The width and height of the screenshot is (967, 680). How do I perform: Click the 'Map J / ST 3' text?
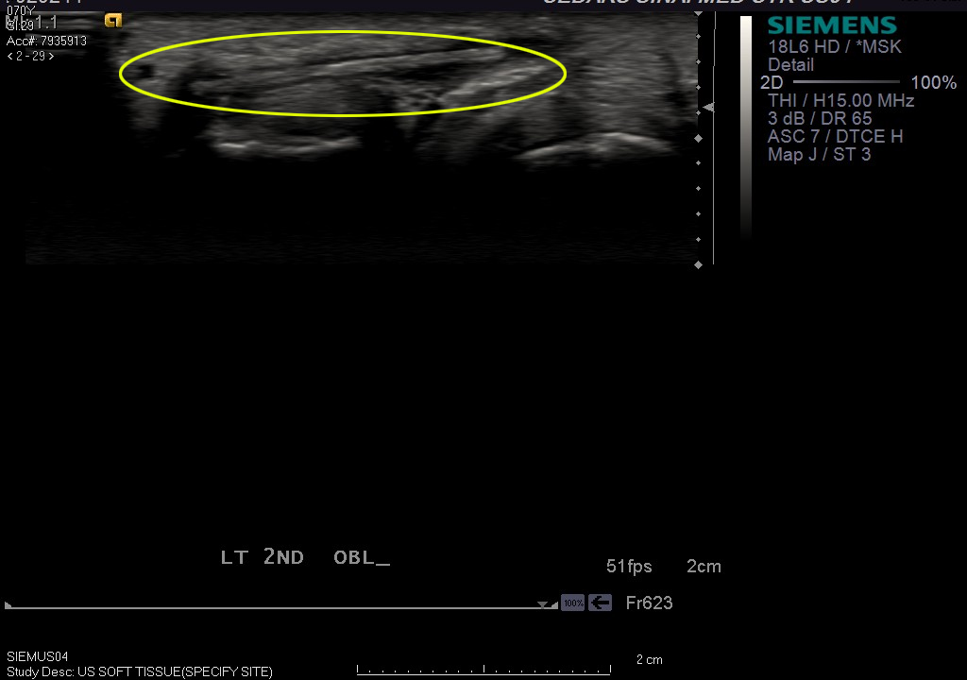pyautogui.click(x=819, y=154)
